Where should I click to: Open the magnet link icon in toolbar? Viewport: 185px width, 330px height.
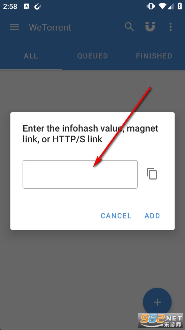(x=150, y=27)
